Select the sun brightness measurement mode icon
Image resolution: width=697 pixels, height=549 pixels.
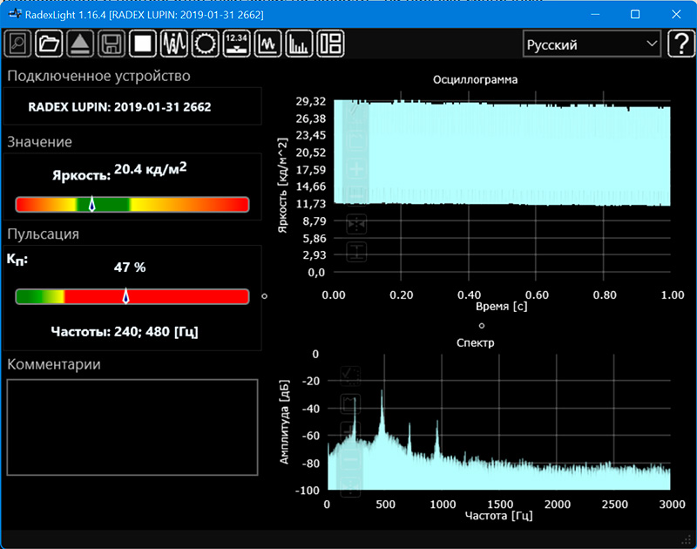[206, 43]
